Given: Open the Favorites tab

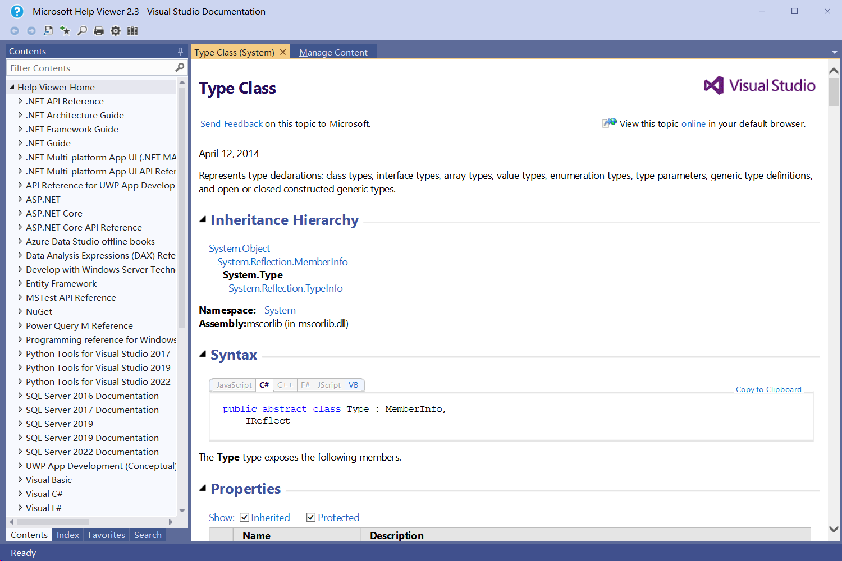Looking at the screenshot, I should coord(107,535).
